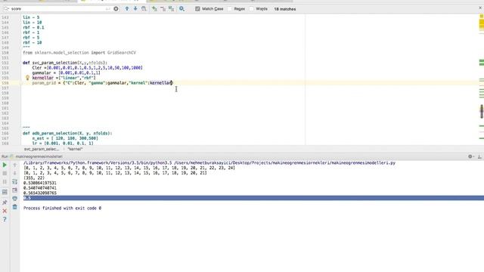Click the hide Run panel icon beside gear
The image size is (484, 272).
click(x=479, y=156)
